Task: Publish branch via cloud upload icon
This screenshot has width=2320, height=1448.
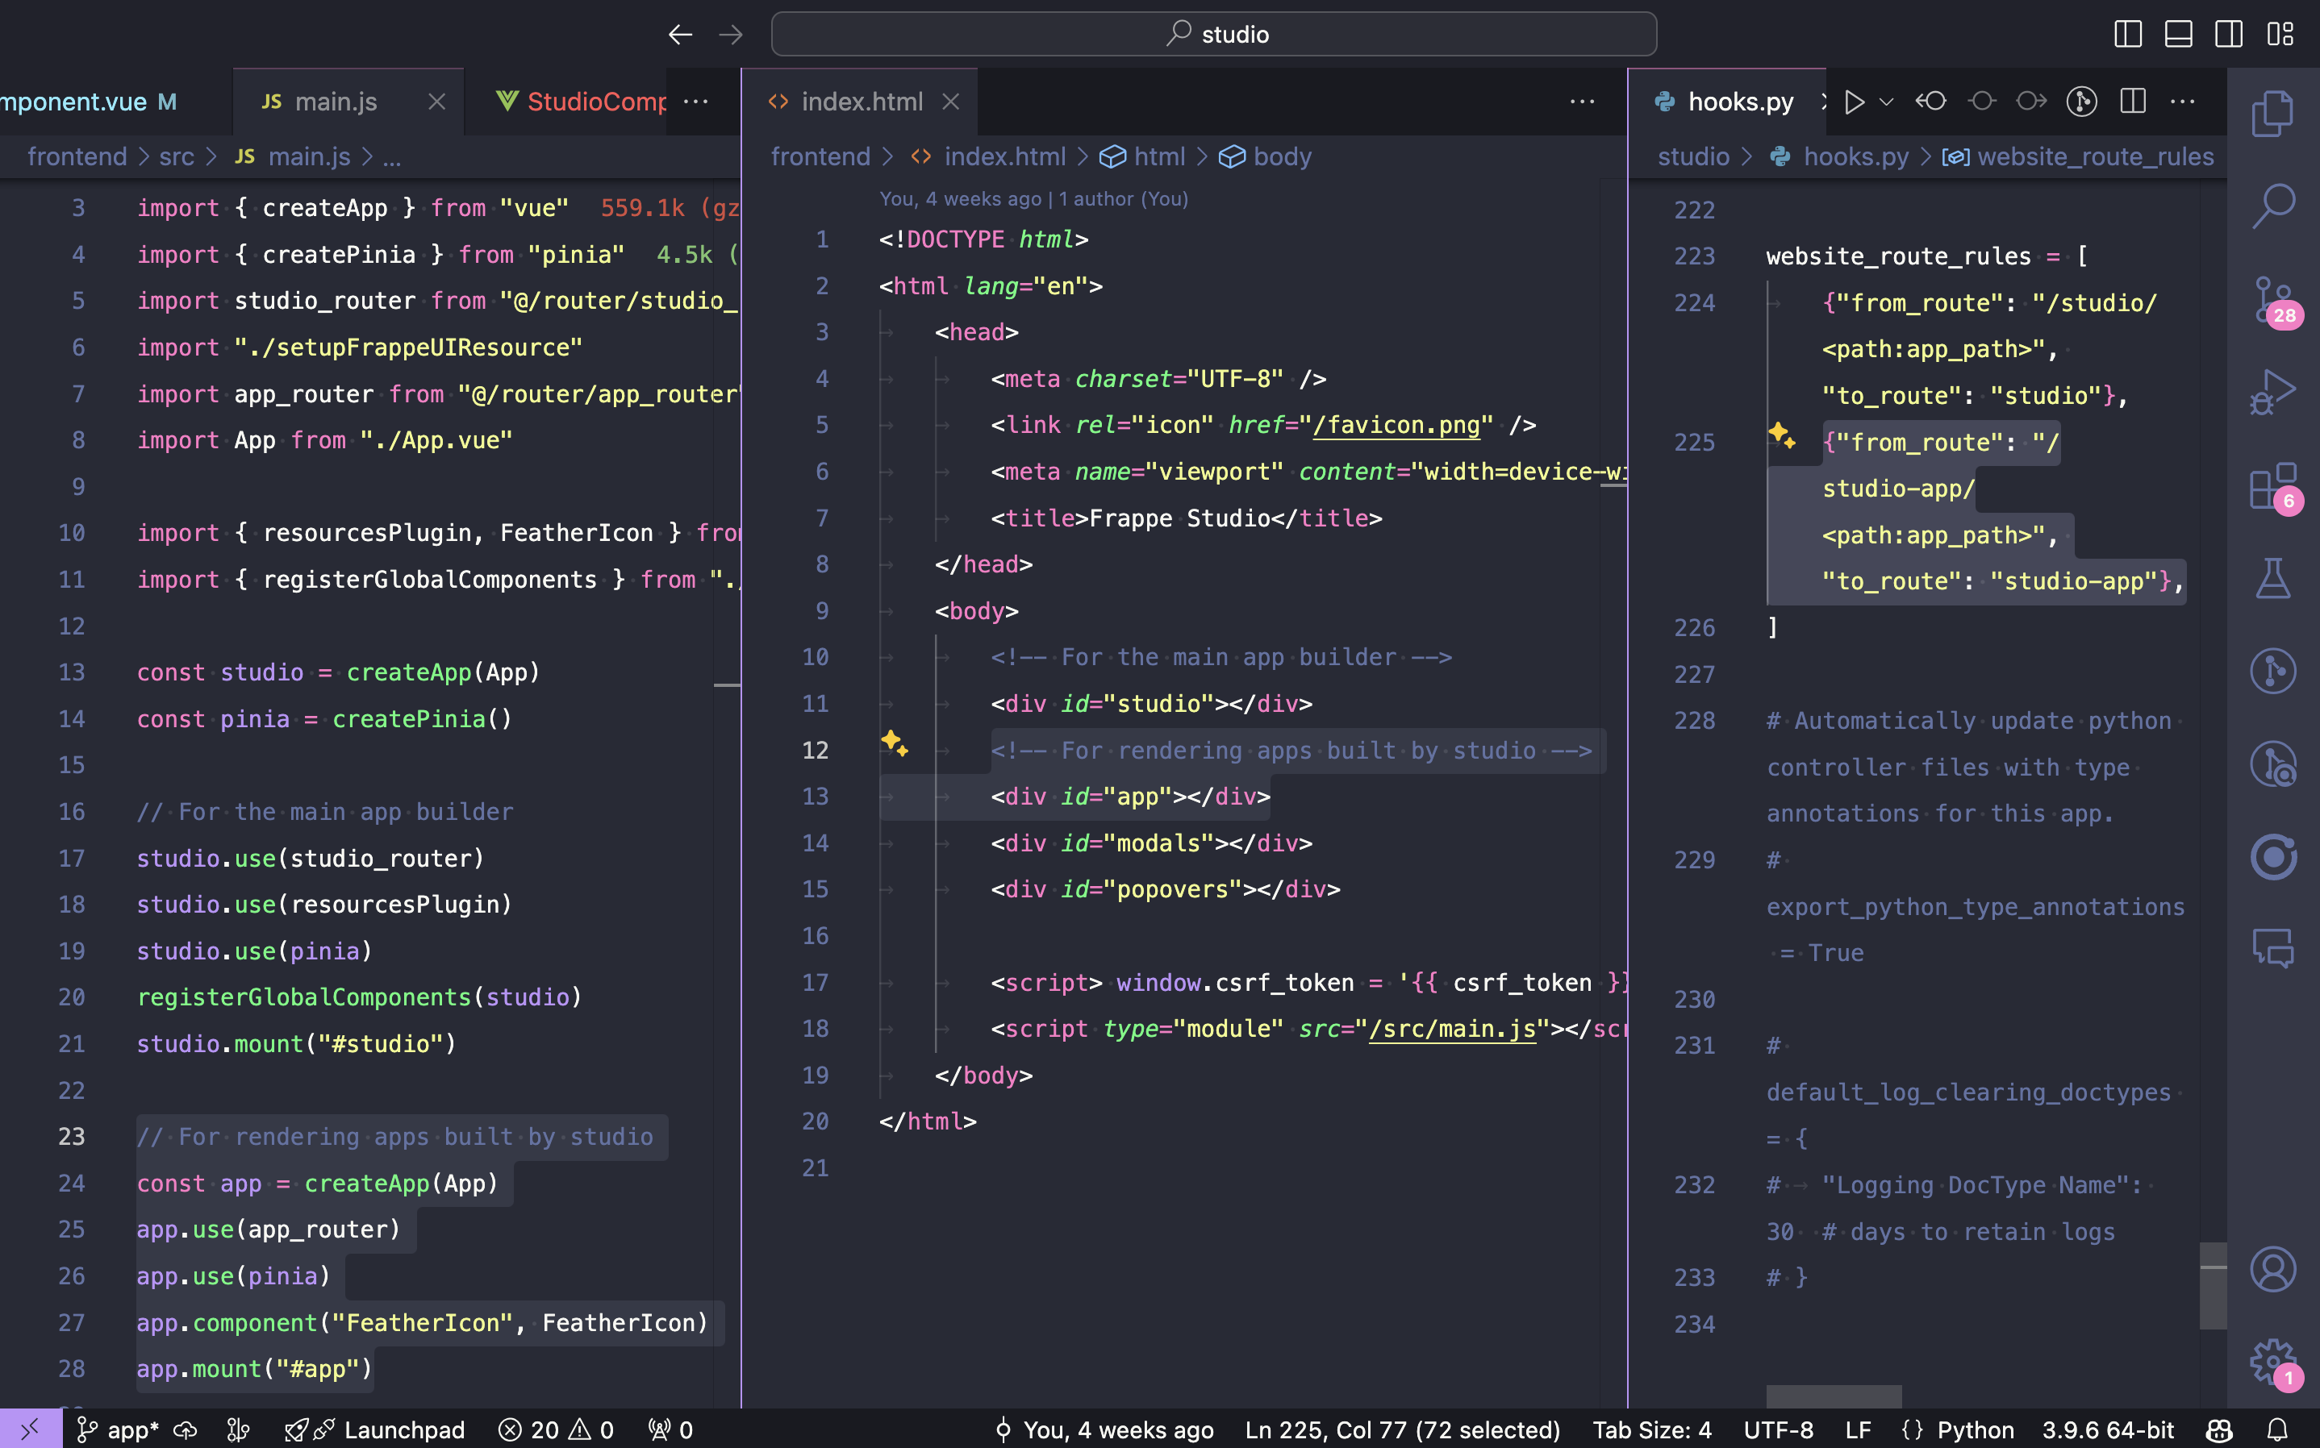Action: [185, 1429]
